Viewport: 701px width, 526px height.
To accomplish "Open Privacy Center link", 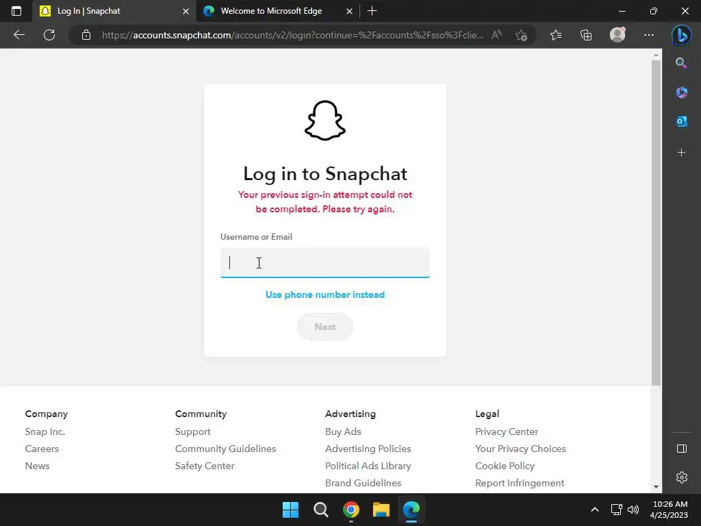I will coord(507,431).
